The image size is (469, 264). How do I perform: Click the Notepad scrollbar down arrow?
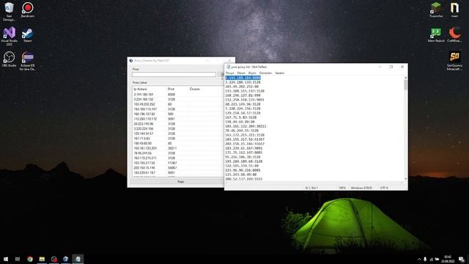(405, 179)
